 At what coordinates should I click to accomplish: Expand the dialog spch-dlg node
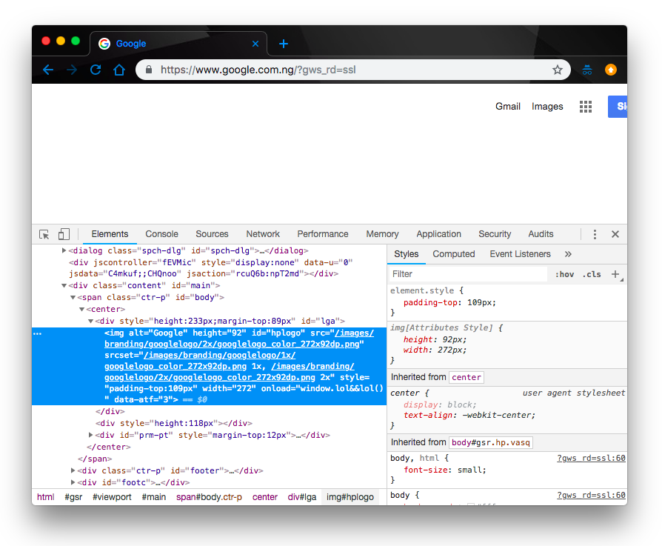pyautogui.click(x=64, y=250)
